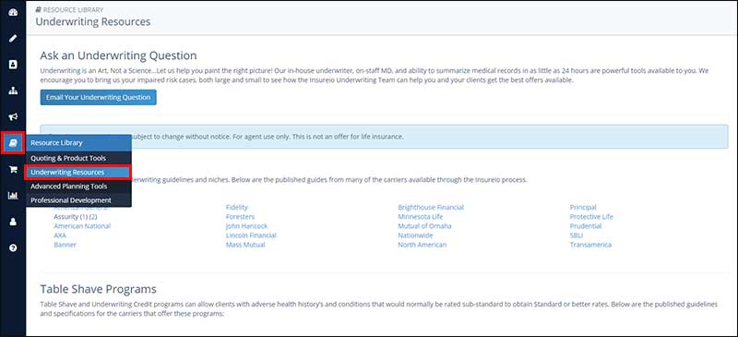
Task: Open the Foresters underwriting guide link
Action: [x=240, y=217]
